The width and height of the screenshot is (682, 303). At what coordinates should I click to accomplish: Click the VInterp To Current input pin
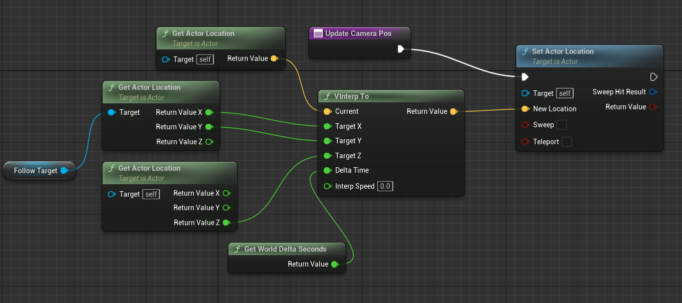pyautogui.click(x=327, y=111)
